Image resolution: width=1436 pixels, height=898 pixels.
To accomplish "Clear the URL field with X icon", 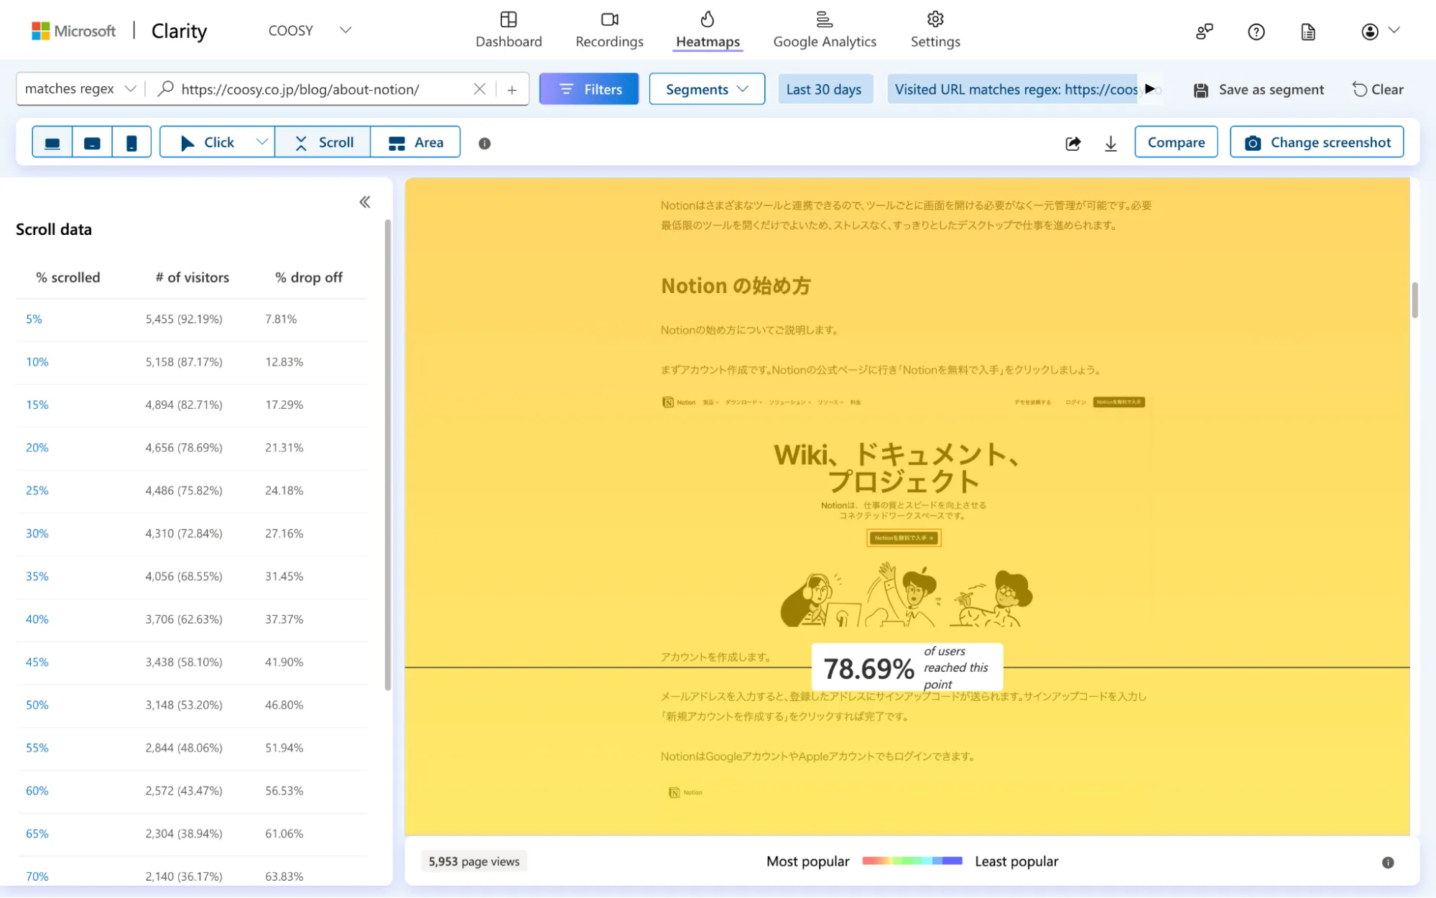I will coord(479,89).
